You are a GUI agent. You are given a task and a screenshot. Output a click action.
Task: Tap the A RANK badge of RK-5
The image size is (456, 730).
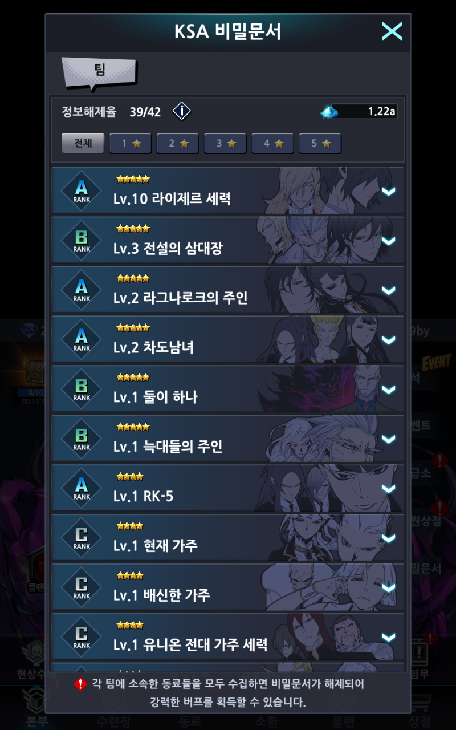[82, 489]
